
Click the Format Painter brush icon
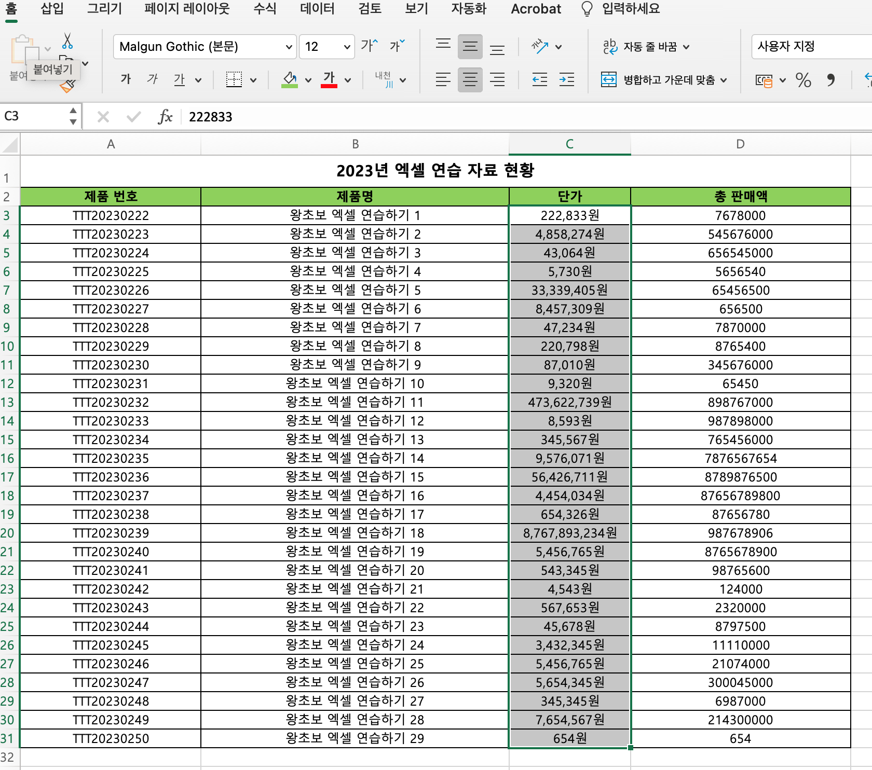pos(67,86)
